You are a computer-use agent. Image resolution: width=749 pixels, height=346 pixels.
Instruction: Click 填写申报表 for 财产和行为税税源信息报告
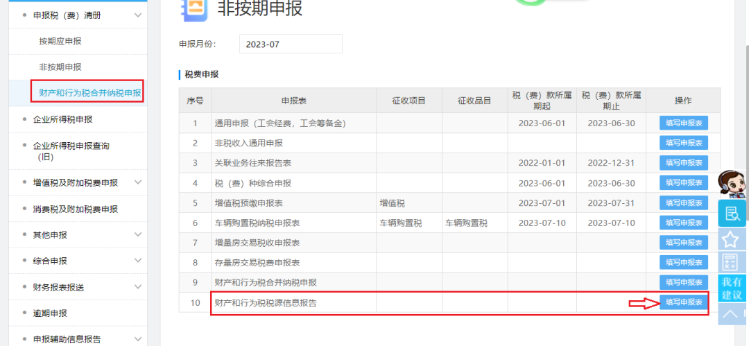(x=684, y=302)
